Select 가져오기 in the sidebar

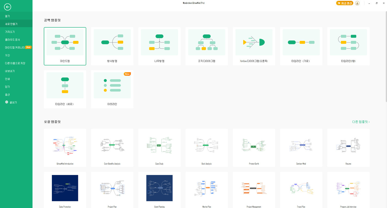point(10,32)
